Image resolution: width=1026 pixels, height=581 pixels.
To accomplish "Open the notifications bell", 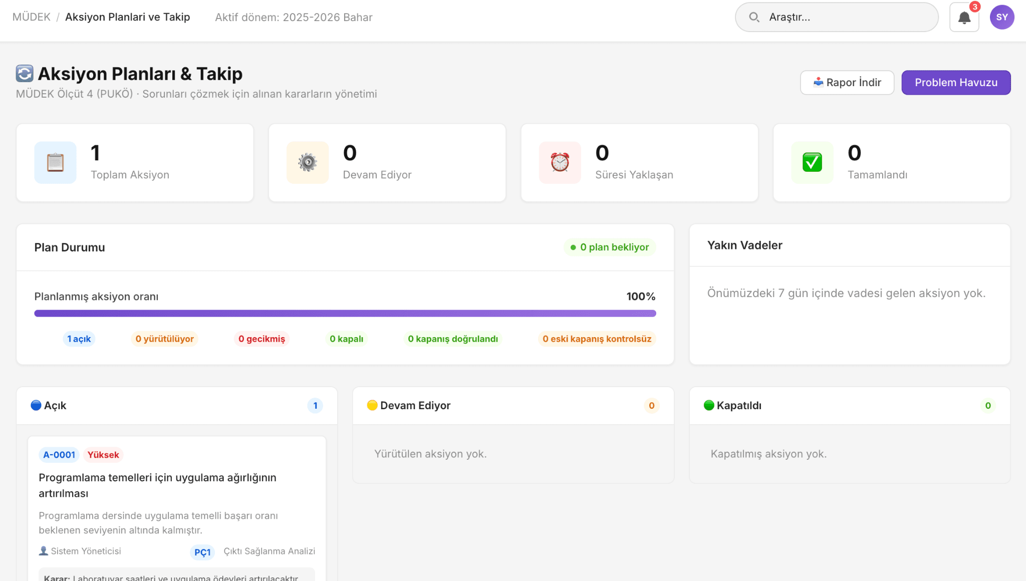I will tap(964, 18).
